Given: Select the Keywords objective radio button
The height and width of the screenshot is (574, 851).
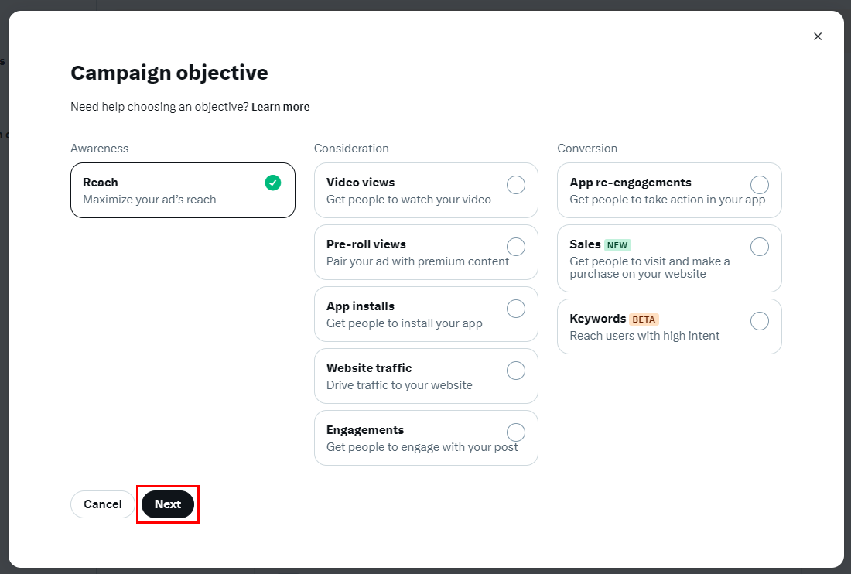Looking at the screenshot, I should [x=760, y=321].
